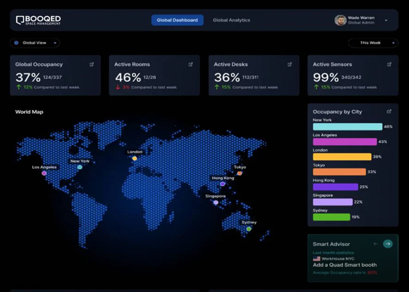Open the Global View dropdown
The width and height of the screenshot is (409, 292).
point(35,43)
